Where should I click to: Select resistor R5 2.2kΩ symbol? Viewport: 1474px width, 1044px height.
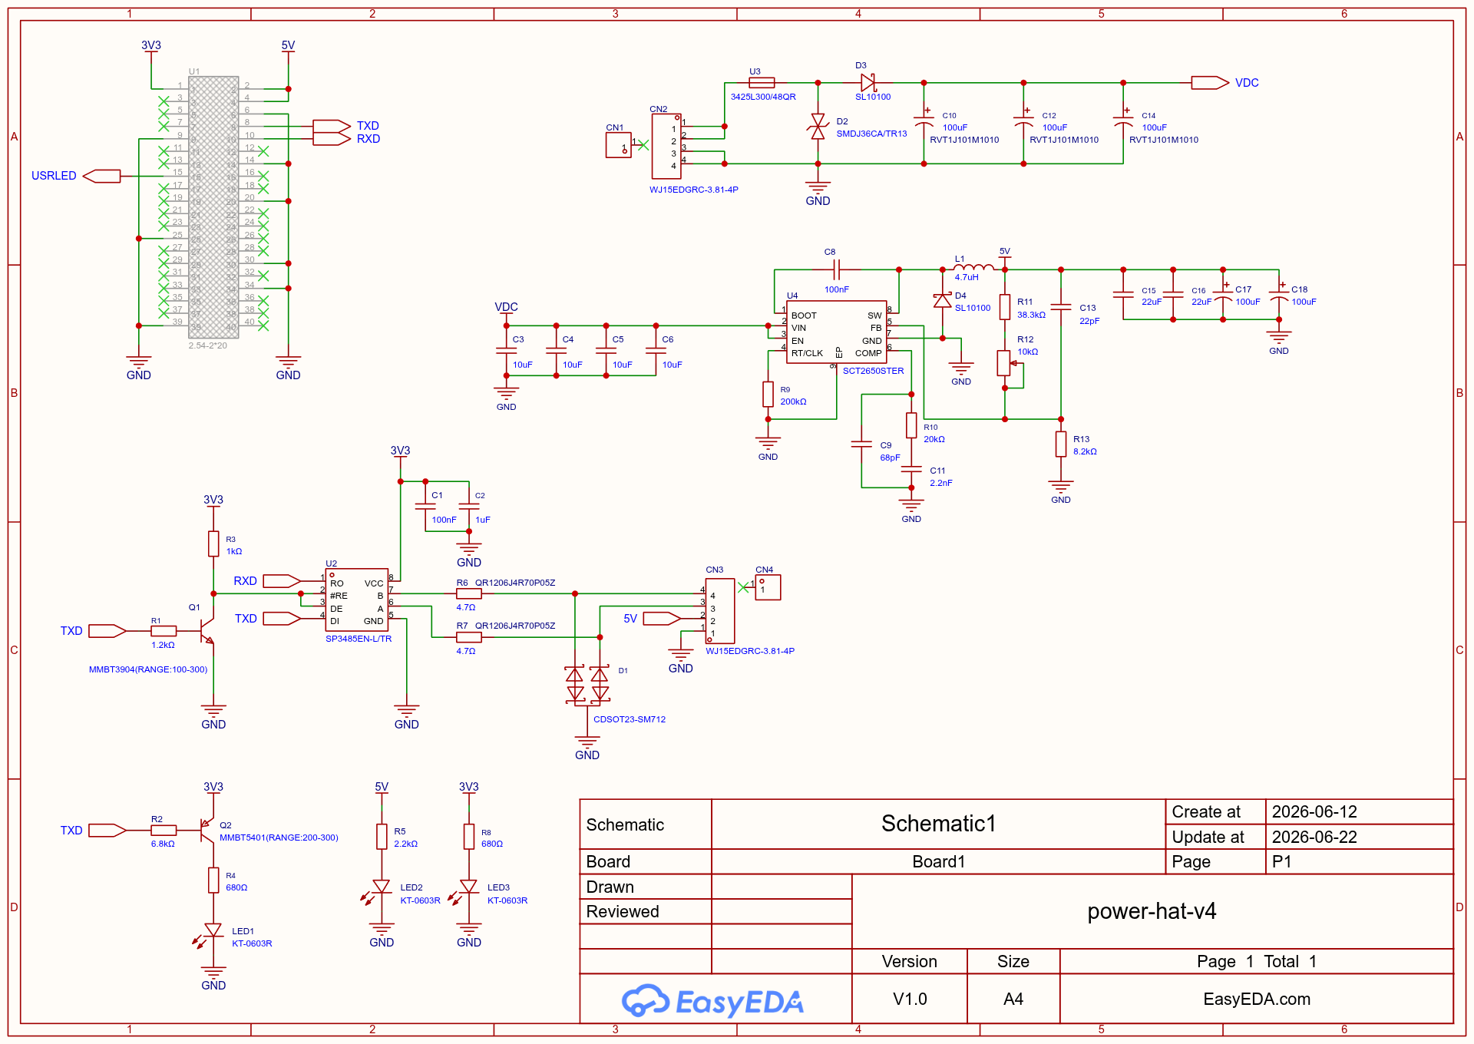coord(382,837)
